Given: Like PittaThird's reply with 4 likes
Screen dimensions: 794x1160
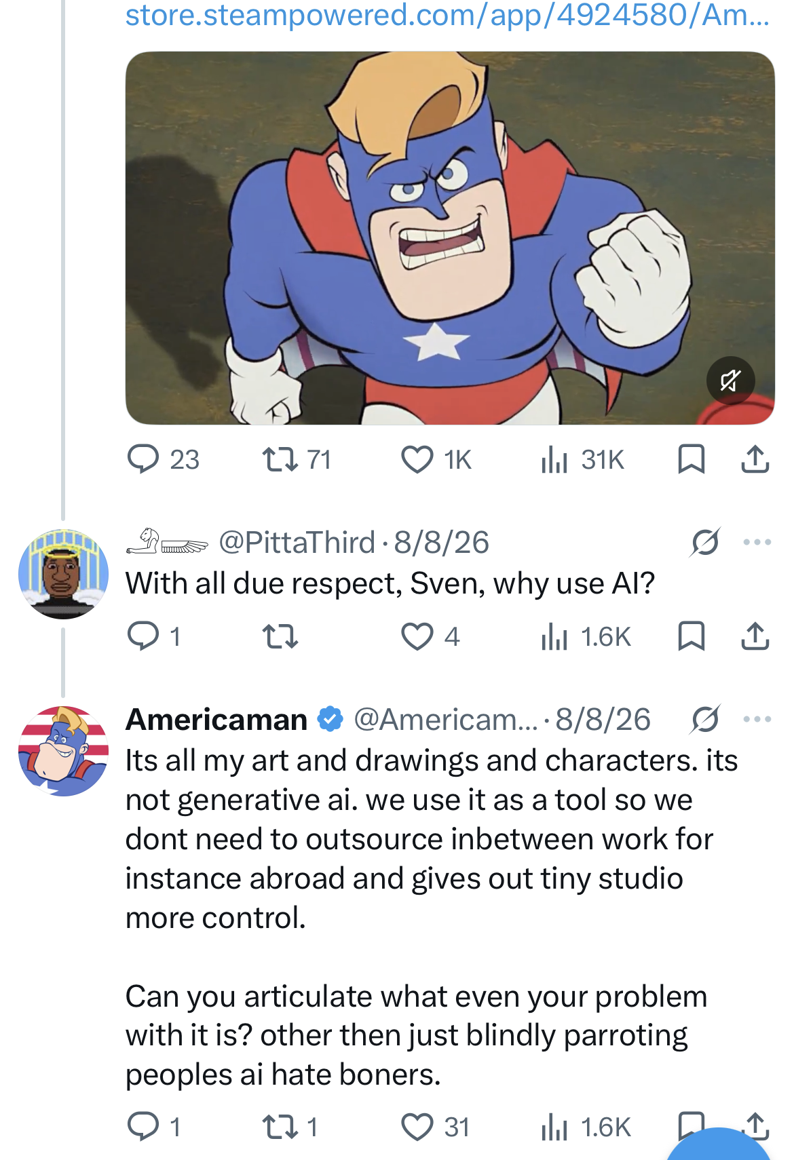Looking at the screenshot, I should [430, 636].
